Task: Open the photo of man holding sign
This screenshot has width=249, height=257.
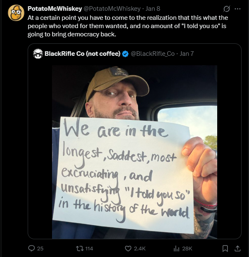Action: click(x=135, y=152)
